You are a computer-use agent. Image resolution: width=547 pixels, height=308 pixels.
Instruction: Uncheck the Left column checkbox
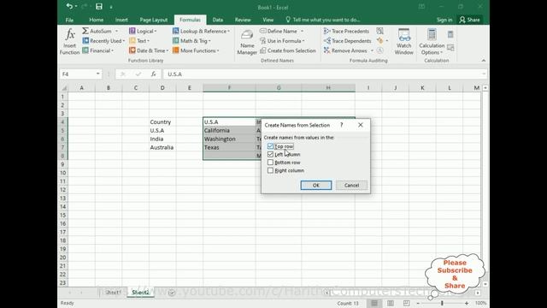(x=270, y=154)
